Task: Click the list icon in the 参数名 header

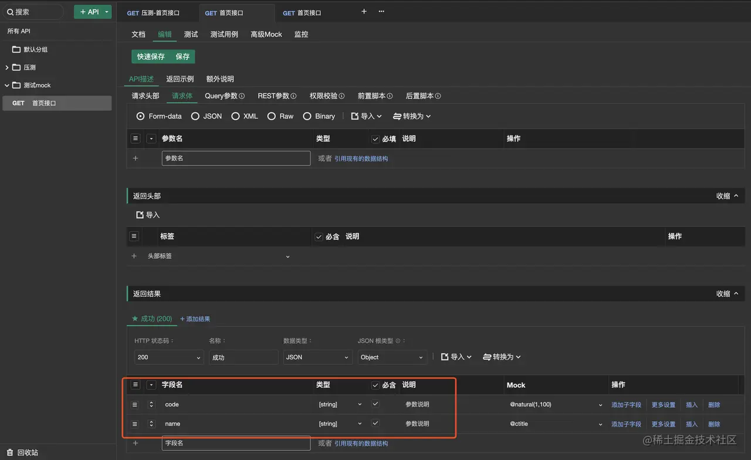Action: click(x=136, y=138)
